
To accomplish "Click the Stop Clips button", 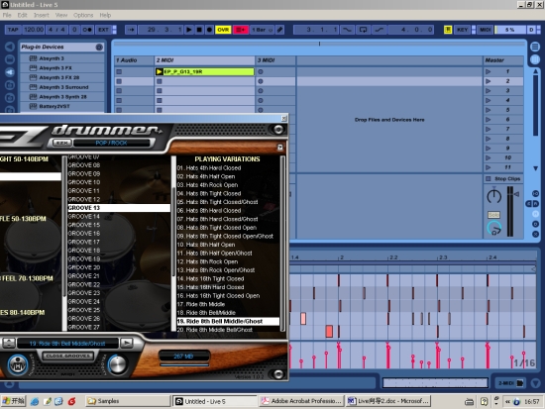I will point(503,178).
